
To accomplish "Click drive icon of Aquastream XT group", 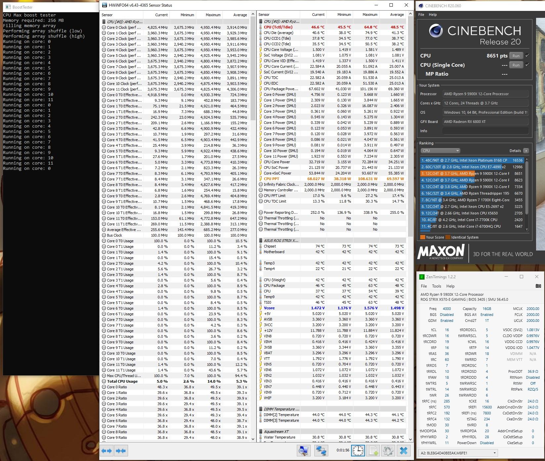I will tap(261, 432).
